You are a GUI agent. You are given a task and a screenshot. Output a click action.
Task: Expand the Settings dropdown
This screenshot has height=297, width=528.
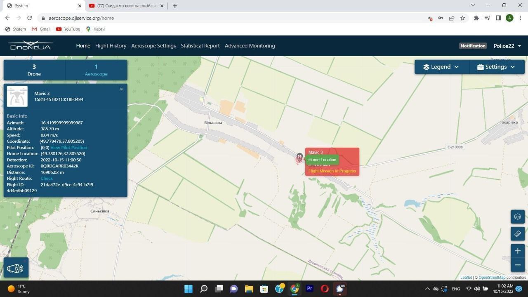point(496,67)
